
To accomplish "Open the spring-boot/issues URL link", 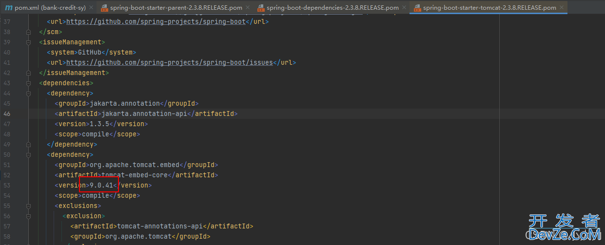I will coord(169,62).
